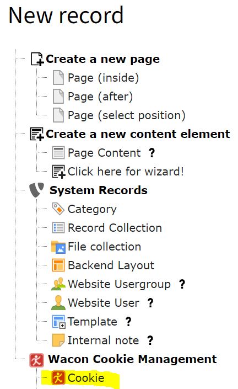The height and width of the screenshot is (389, 238).
Task: Select the Cookie record entry
Action: point(86,378)
